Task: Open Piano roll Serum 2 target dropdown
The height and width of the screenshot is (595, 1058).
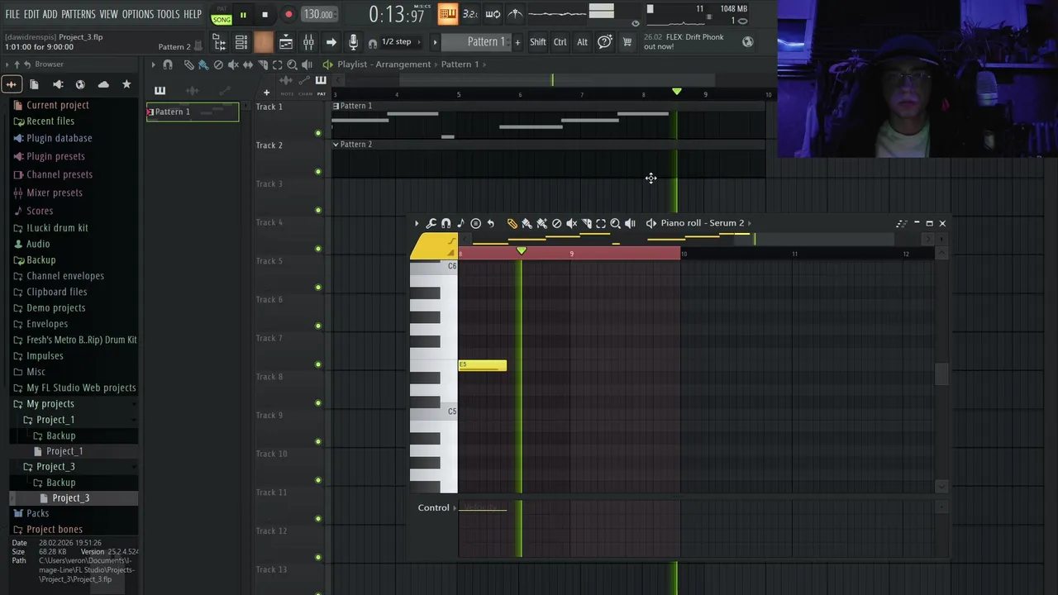Action: [x=706, y=223]
